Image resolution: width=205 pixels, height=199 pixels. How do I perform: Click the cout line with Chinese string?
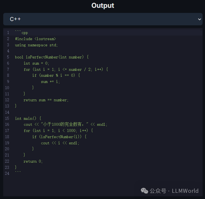point(65,124)
